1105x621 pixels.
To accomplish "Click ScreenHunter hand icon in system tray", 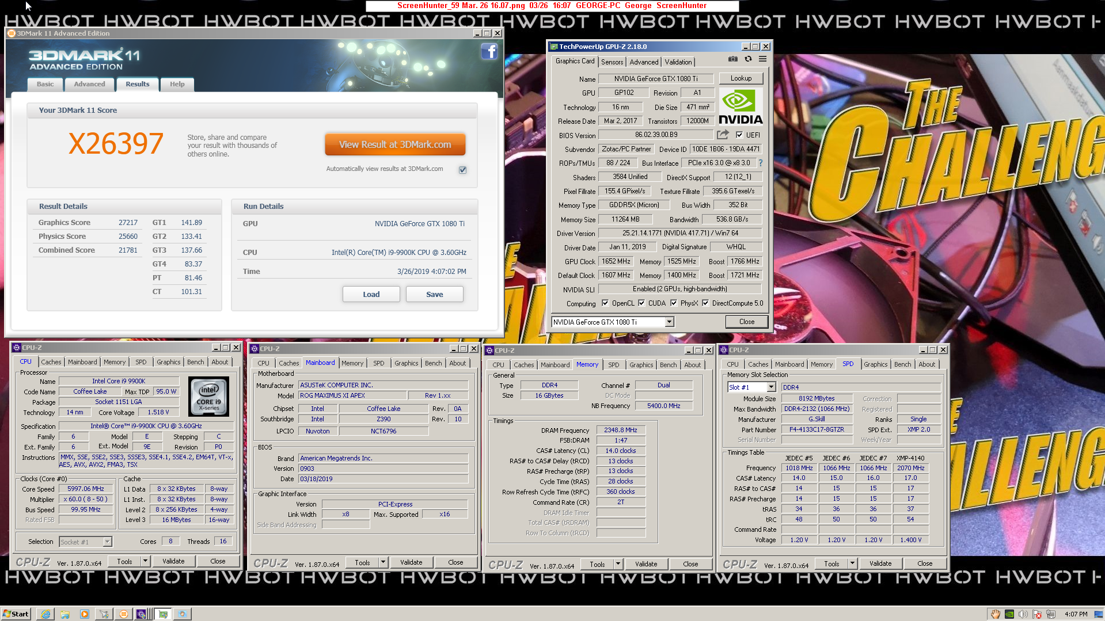I will pyautogui.click(x=995, y=614).
